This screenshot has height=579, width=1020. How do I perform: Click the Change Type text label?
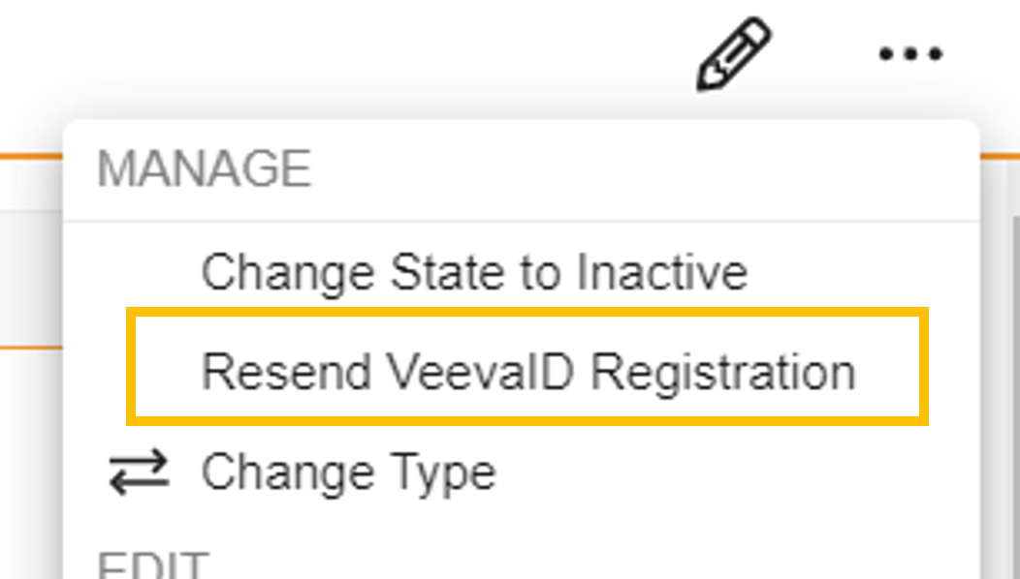(348, 473)
